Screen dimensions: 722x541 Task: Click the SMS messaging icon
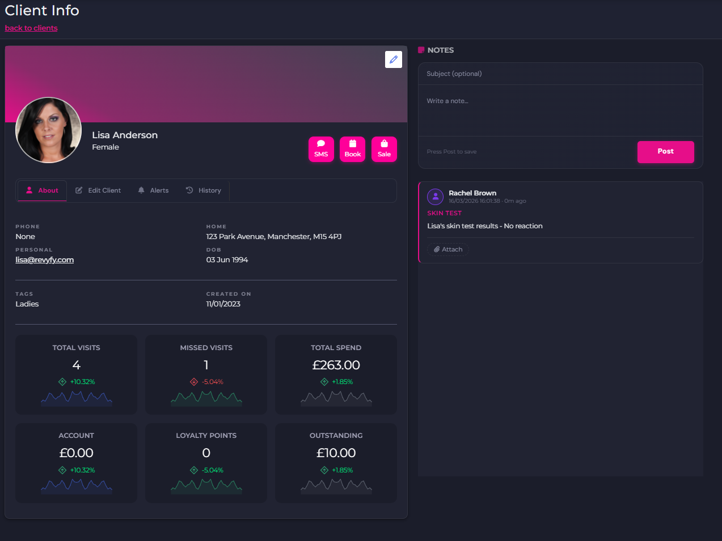[321, 144]
